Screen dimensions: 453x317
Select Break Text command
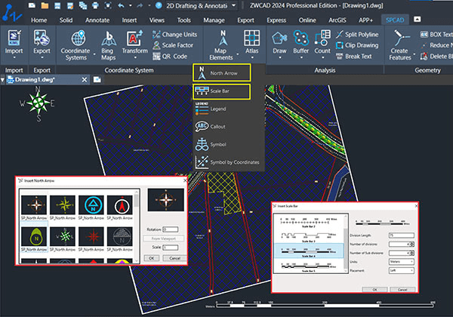tap(354, 57)
